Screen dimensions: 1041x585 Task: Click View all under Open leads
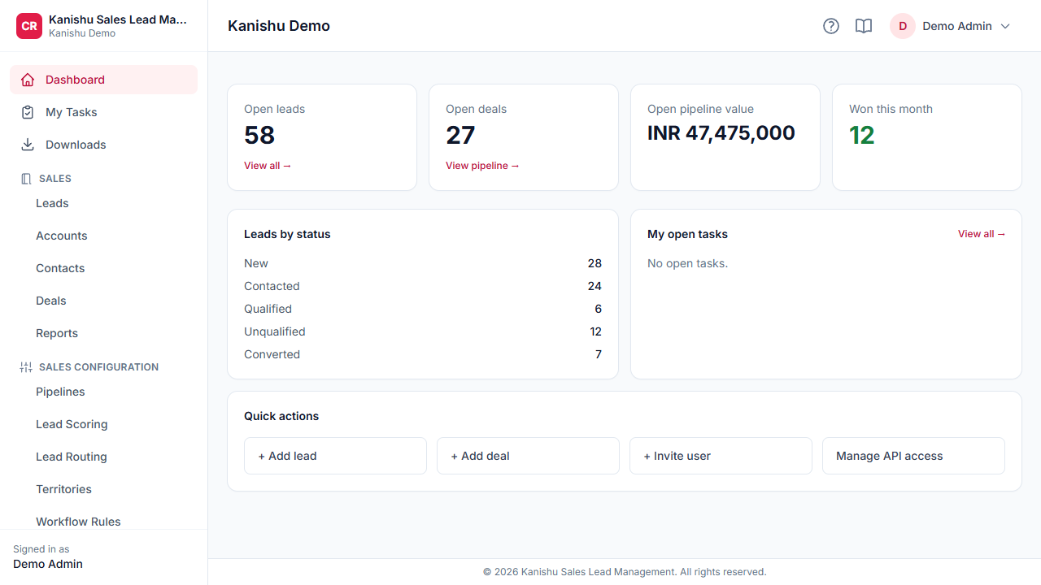pos(268,166)
